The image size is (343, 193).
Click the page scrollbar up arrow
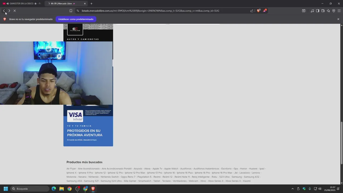pyautogui.click(x=341, y=25)
